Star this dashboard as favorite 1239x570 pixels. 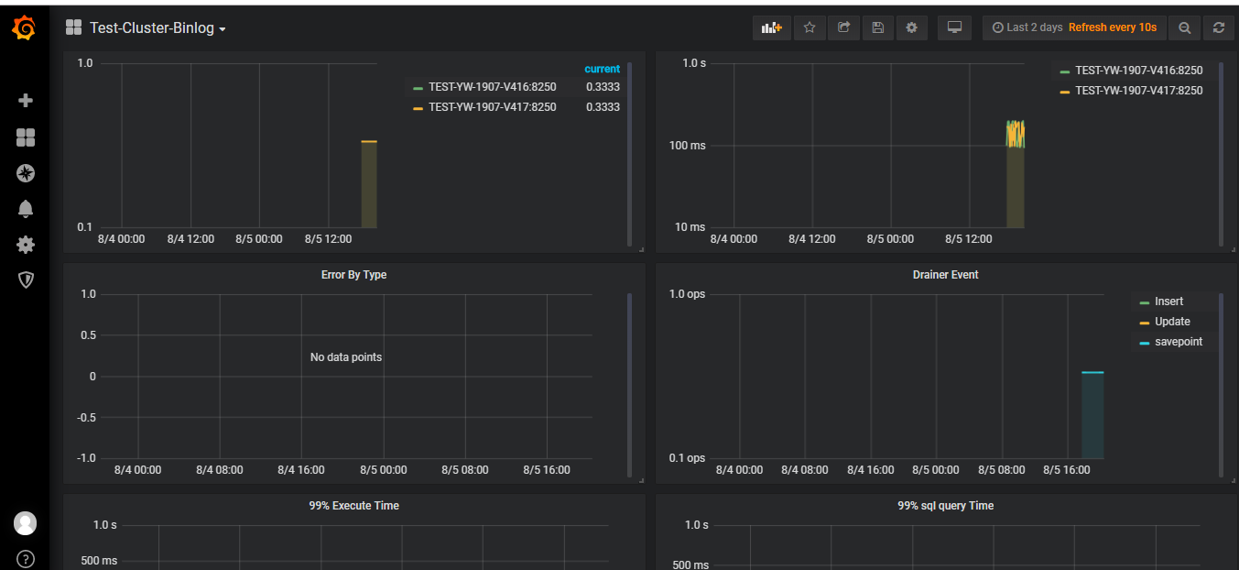coord(810,27)
